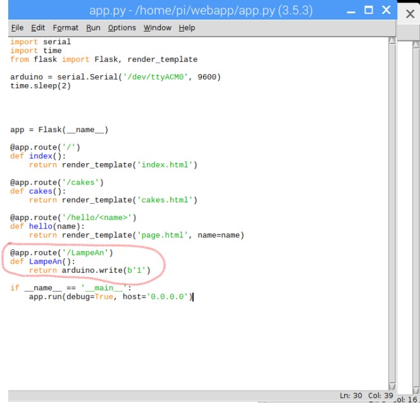Click the 'Col: 39' status bar indicator

[x=380, y=395]
